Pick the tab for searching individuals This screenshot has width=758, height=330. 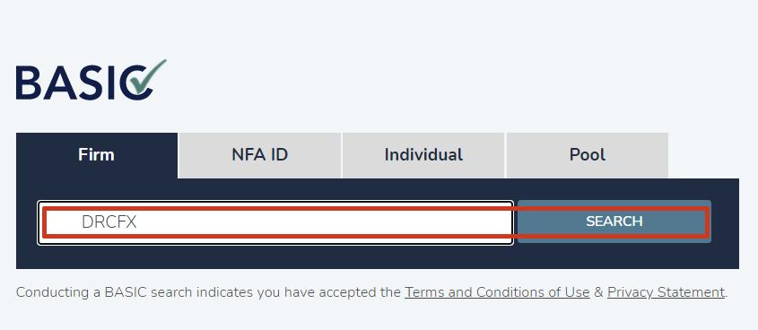pos(423,155)
